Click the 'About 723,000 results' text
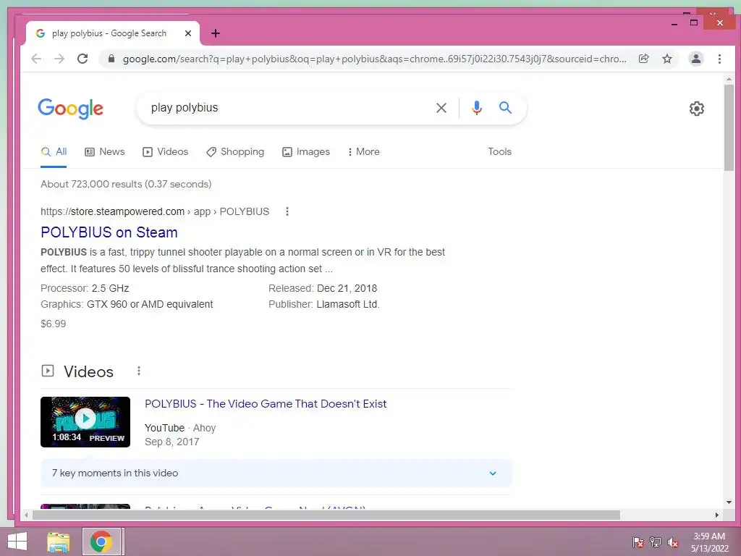Viewport: 741px width, 556px height. click(126, 185)
